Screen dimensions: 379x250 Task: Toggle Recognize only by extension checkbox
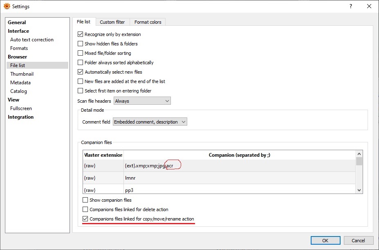[x=81, y=34]
